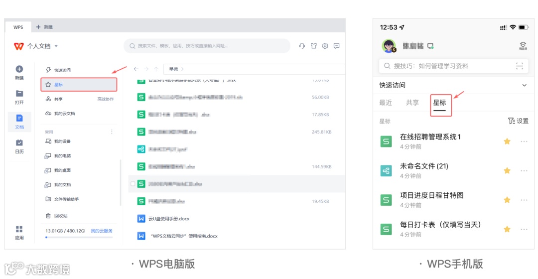Click the file row sized 56.00KB

(237, 97)
